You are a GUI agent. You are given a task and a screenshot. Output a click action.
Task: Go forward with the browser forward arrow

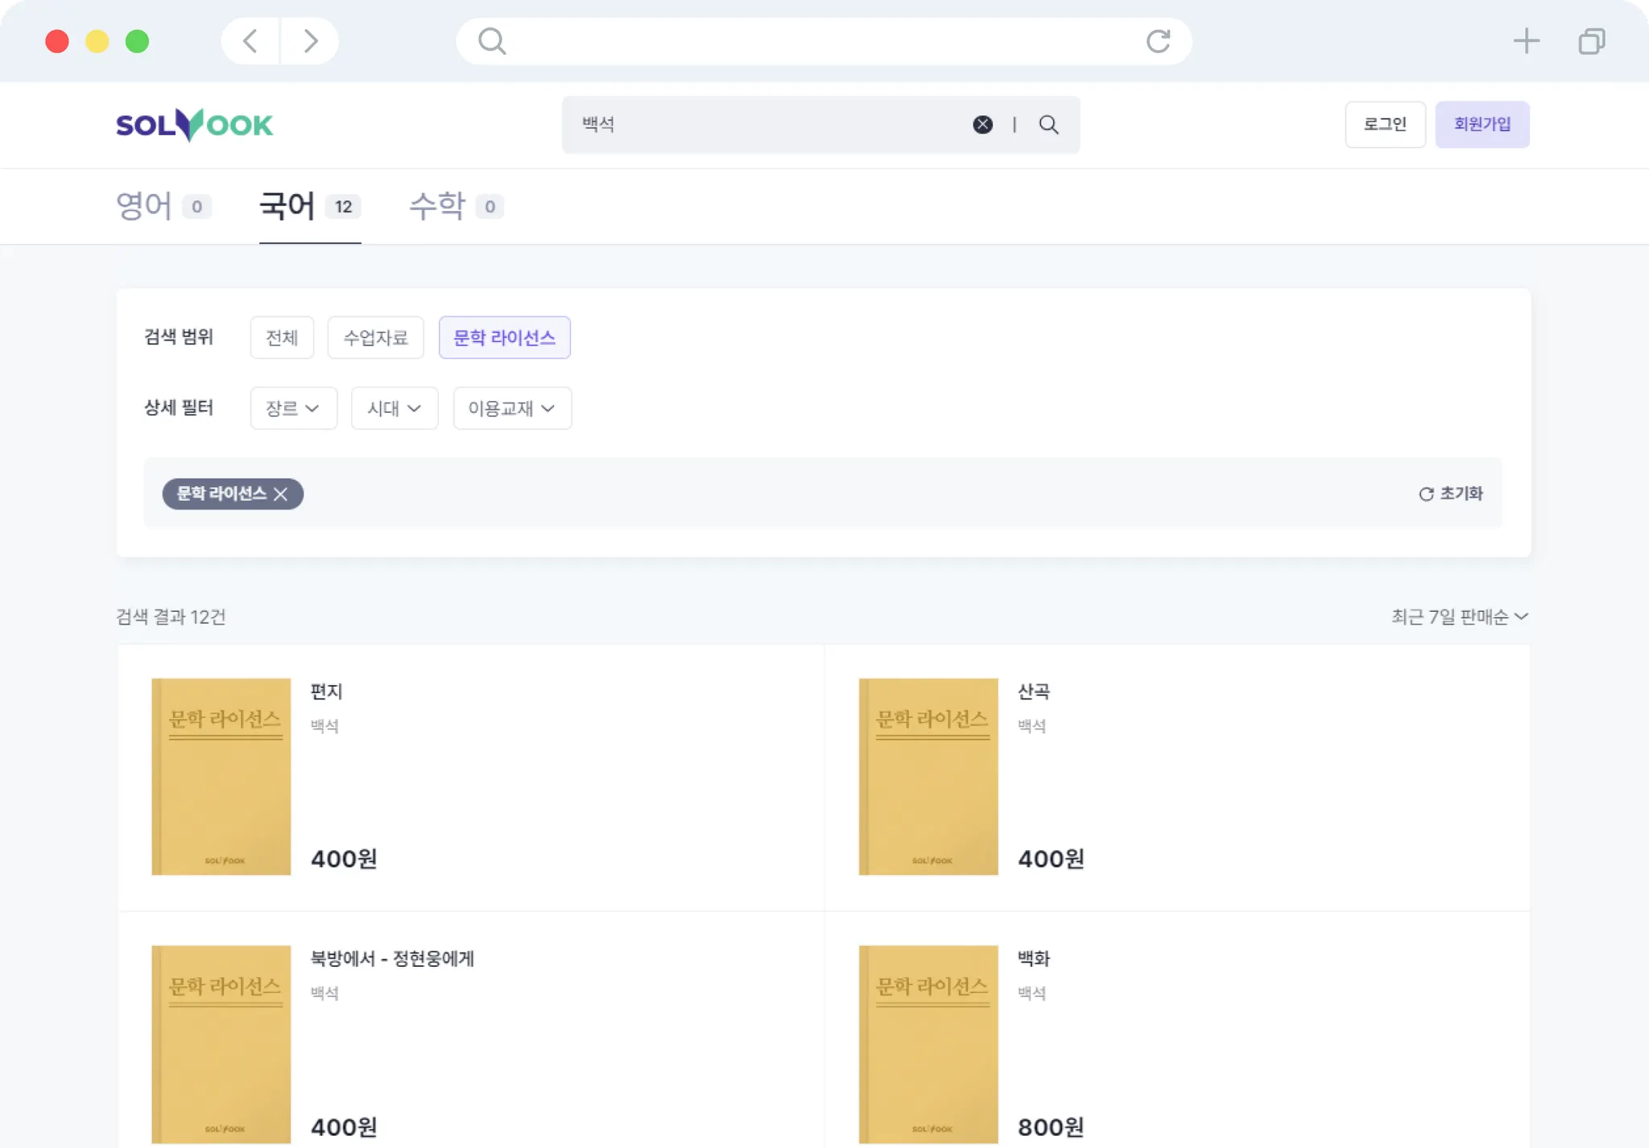[310, 41]
